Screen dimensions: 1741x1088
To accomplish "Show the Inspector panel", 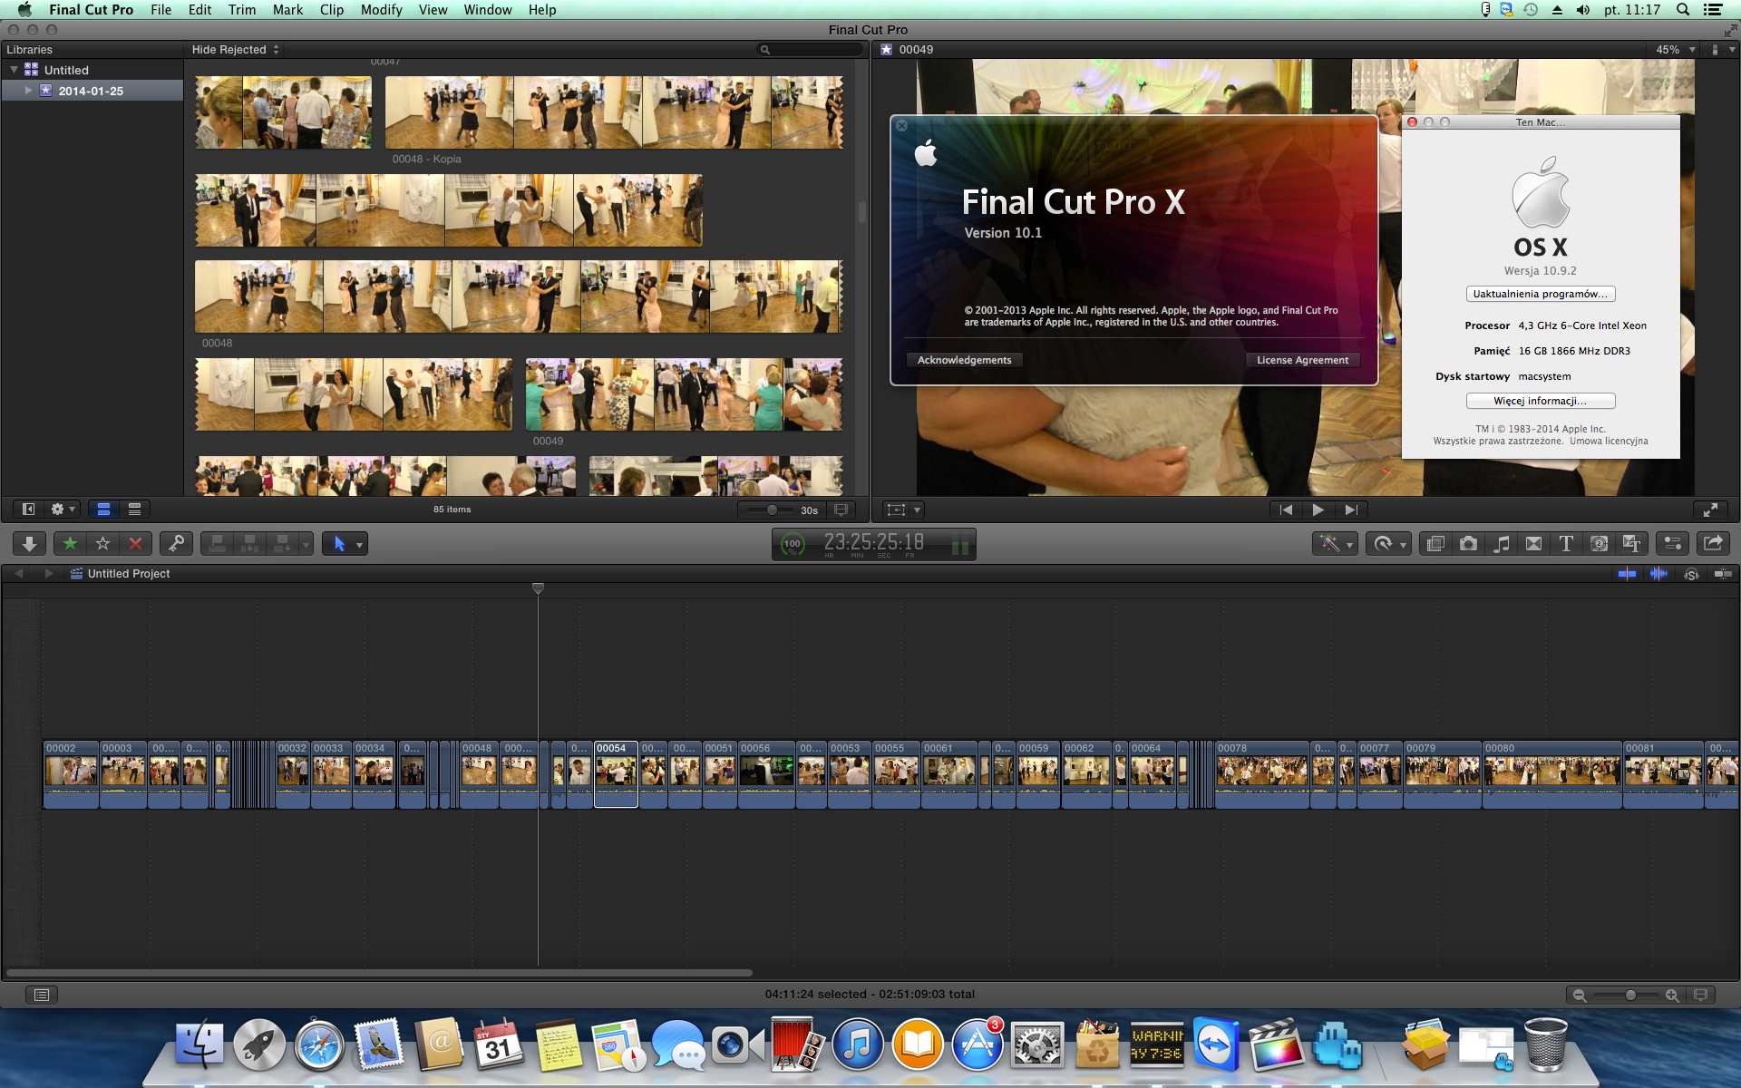I will coord(1672,544).
